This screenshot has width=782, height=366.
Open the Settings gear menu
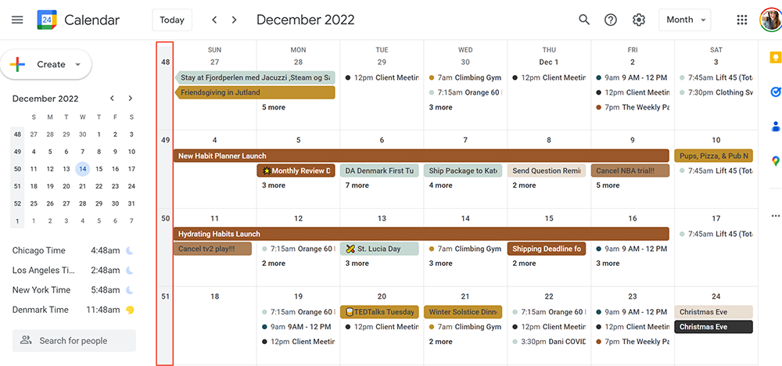[x=639, y=20]
